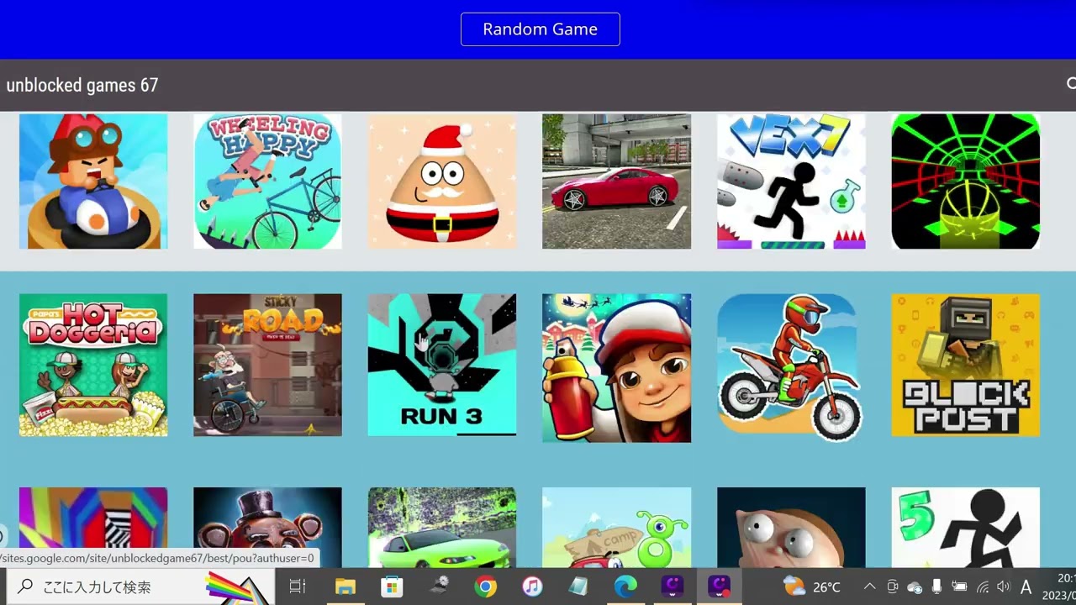
Task: Open the site search magnifier icon
Action: (x=1071, y=84)
